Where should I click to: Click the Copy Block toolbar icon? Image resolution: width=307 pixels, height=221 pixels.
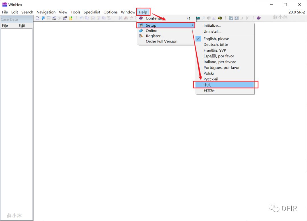[87, 18]
